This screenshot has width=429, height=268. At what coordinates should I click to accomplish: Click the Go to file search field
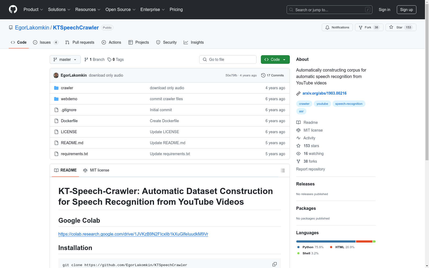pos(228,59)
